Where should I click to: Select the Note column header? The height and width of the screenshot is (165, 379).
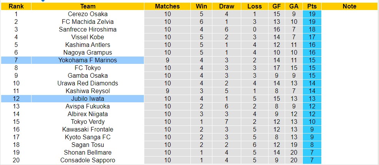[x=349, y=6]
